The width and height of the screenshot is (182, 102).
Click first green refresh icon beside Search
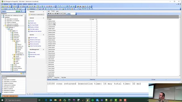pos(17,11)
